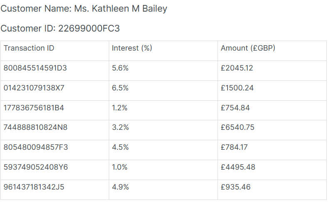Click transaction ID 177836756181B4

pos(34,108)
